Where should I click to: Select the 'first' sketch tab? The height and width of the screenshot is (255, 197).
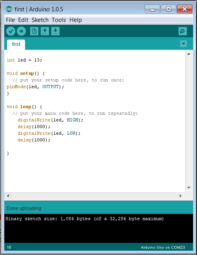coord(16,44)
